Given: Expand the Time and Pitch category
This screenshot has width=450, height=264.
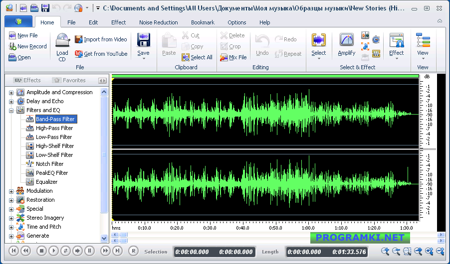Looking at the screenshot, I should (x=11, y=227).
